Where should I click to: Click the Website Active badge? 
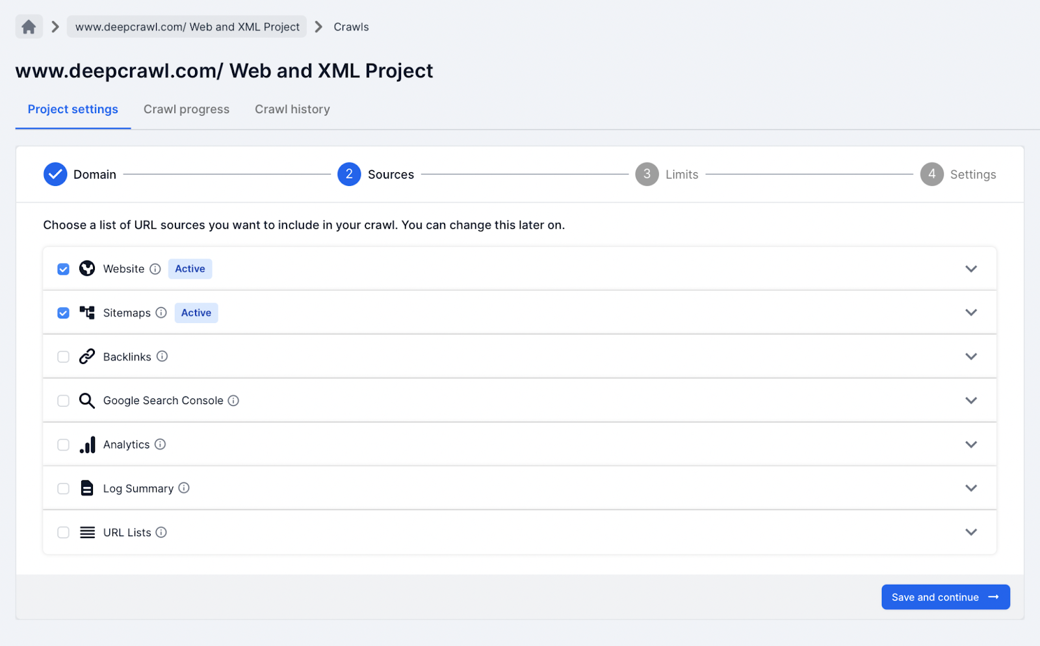[x=190, y=269]
